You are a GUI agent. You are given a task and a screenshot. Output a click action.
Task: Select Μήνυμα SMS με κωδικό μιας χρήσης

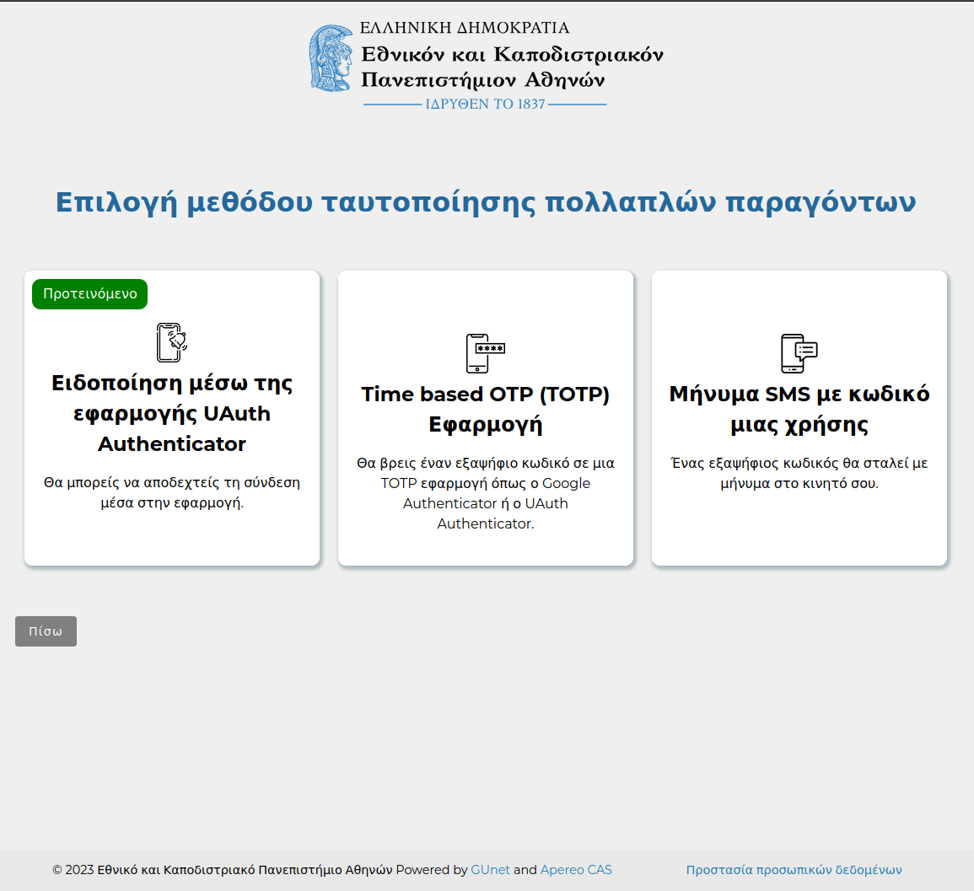pos(799,409)
